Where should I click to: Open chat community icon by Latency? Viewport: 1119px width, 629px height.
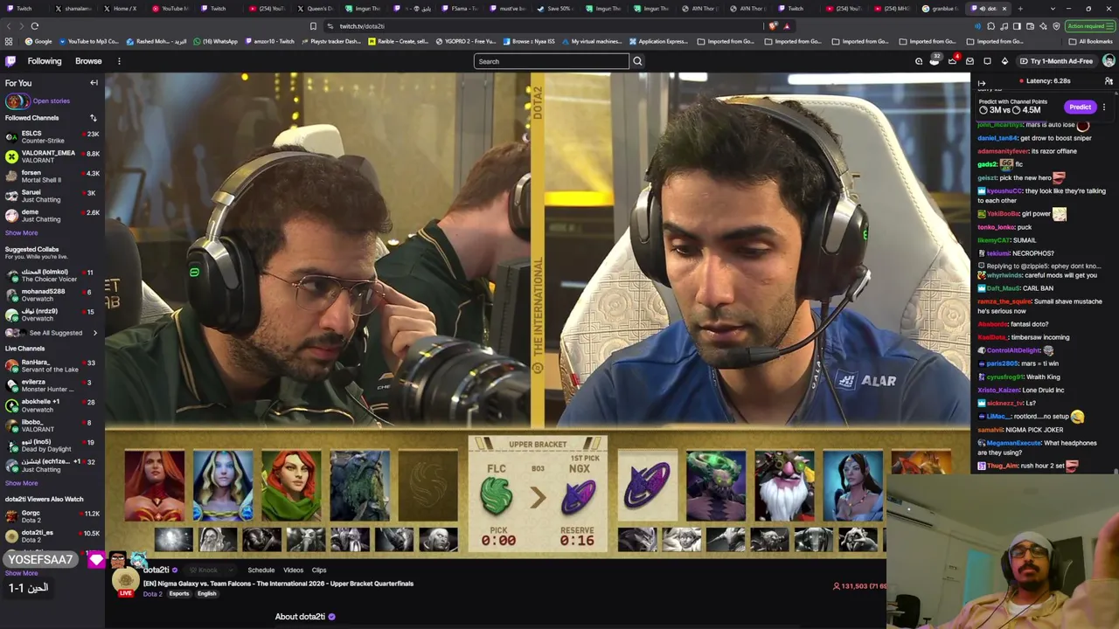point(1109,81)
